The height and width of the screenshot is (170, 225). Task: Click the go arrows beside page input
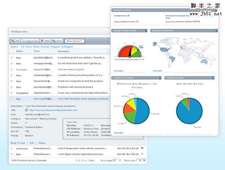click(120, 161)
